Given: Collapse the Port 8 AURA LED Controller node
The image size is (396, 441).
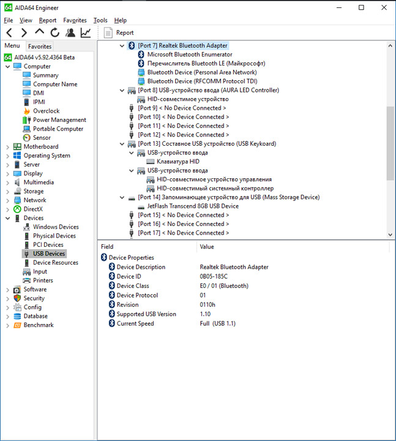Looking at the screenshot, I should pos(122,90).
